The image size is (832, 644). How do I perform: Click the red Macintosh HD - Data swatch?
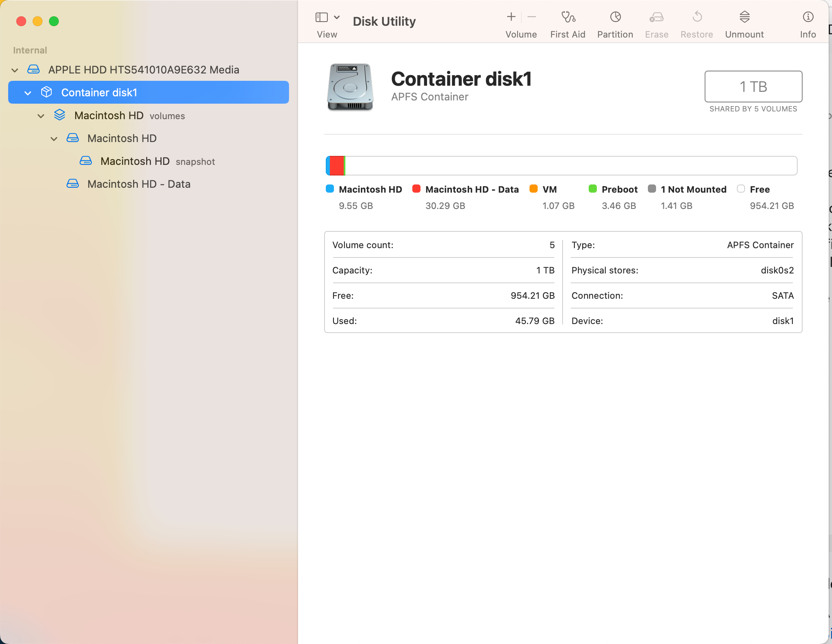(x=416, y=189)
